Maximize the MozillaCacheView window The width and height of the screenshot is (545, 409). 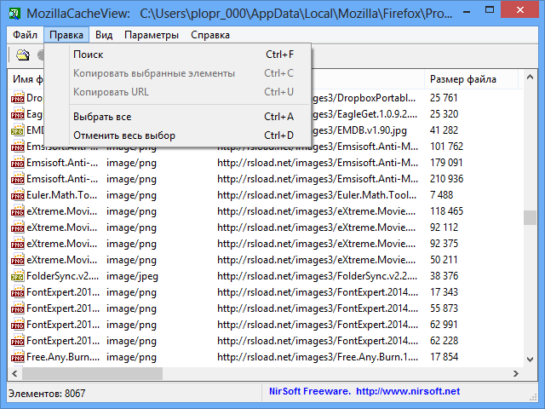pyautogui.click(x=490, y=10)
